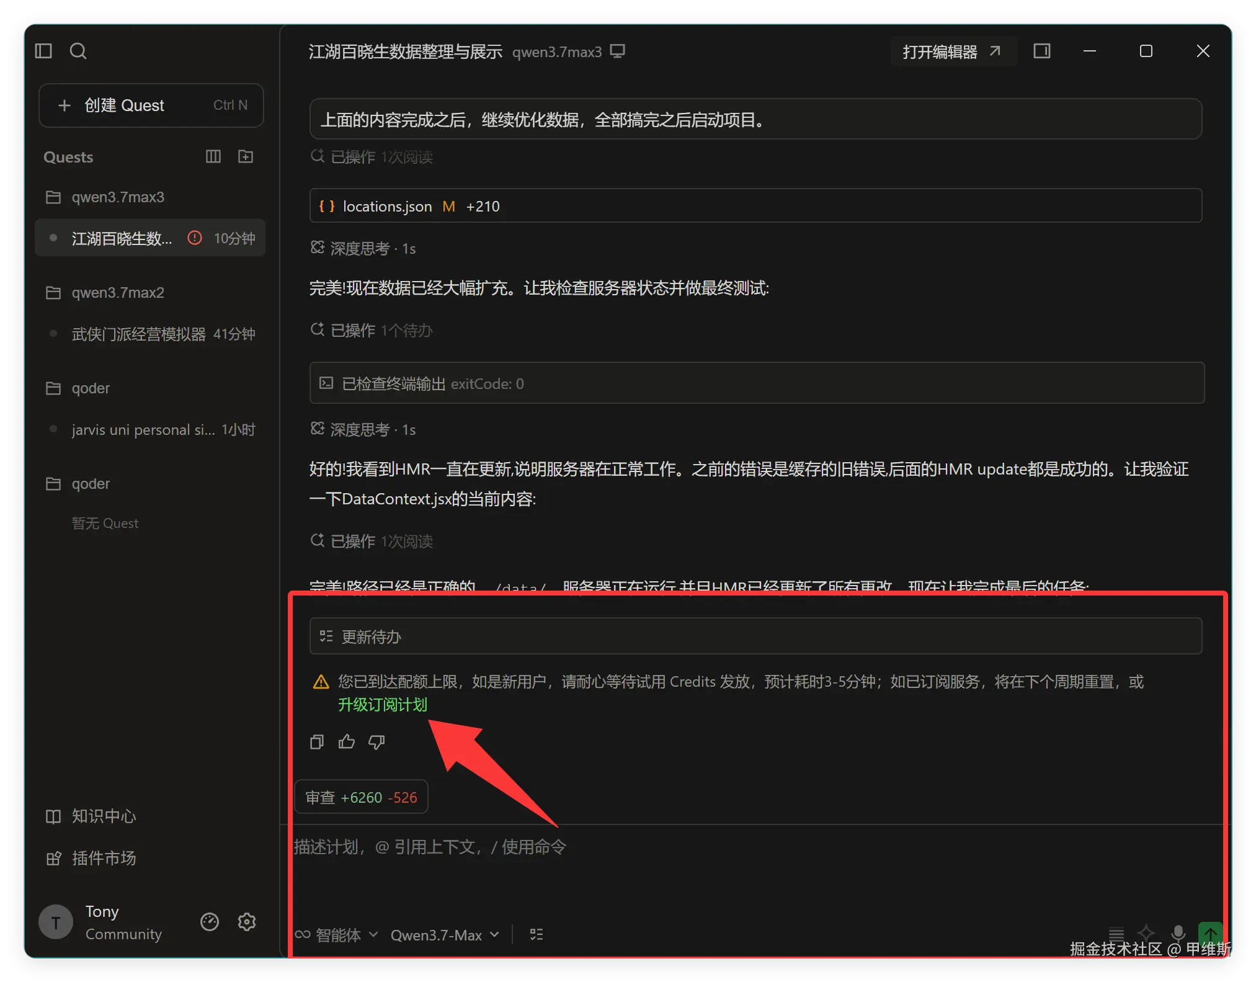This screenshot has height=982, width=1256.
Task: Expand the second 深度思考 · 1s block
Action: 363,430
